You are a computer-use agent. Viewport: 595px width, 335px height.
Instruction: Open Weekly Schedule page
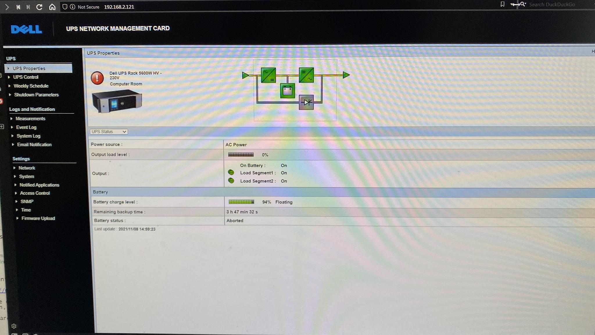tap(31, 86)
